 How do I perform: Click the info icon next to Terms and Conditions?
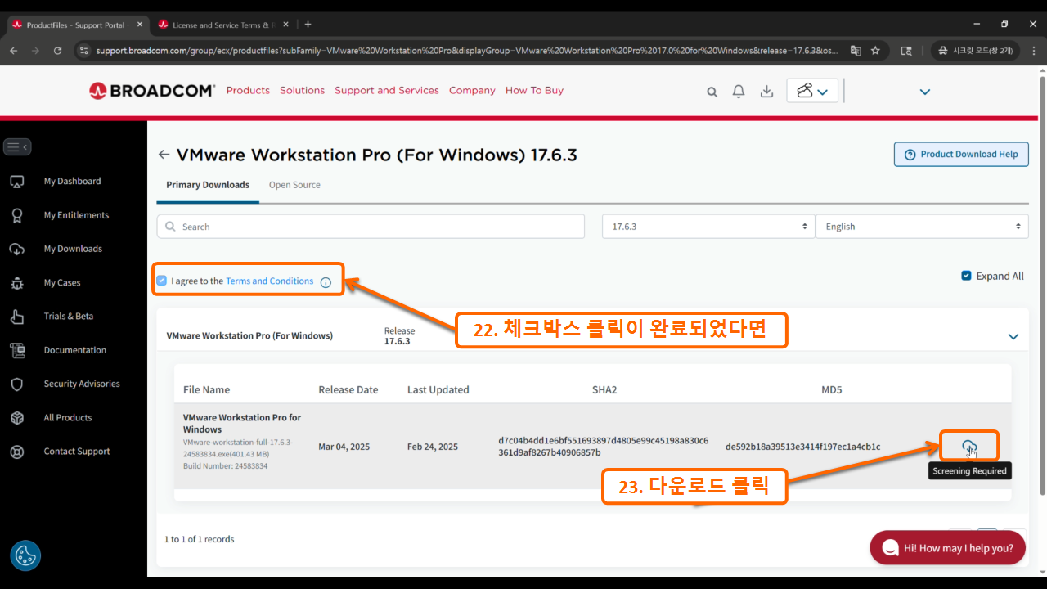[x=326, y=282]
